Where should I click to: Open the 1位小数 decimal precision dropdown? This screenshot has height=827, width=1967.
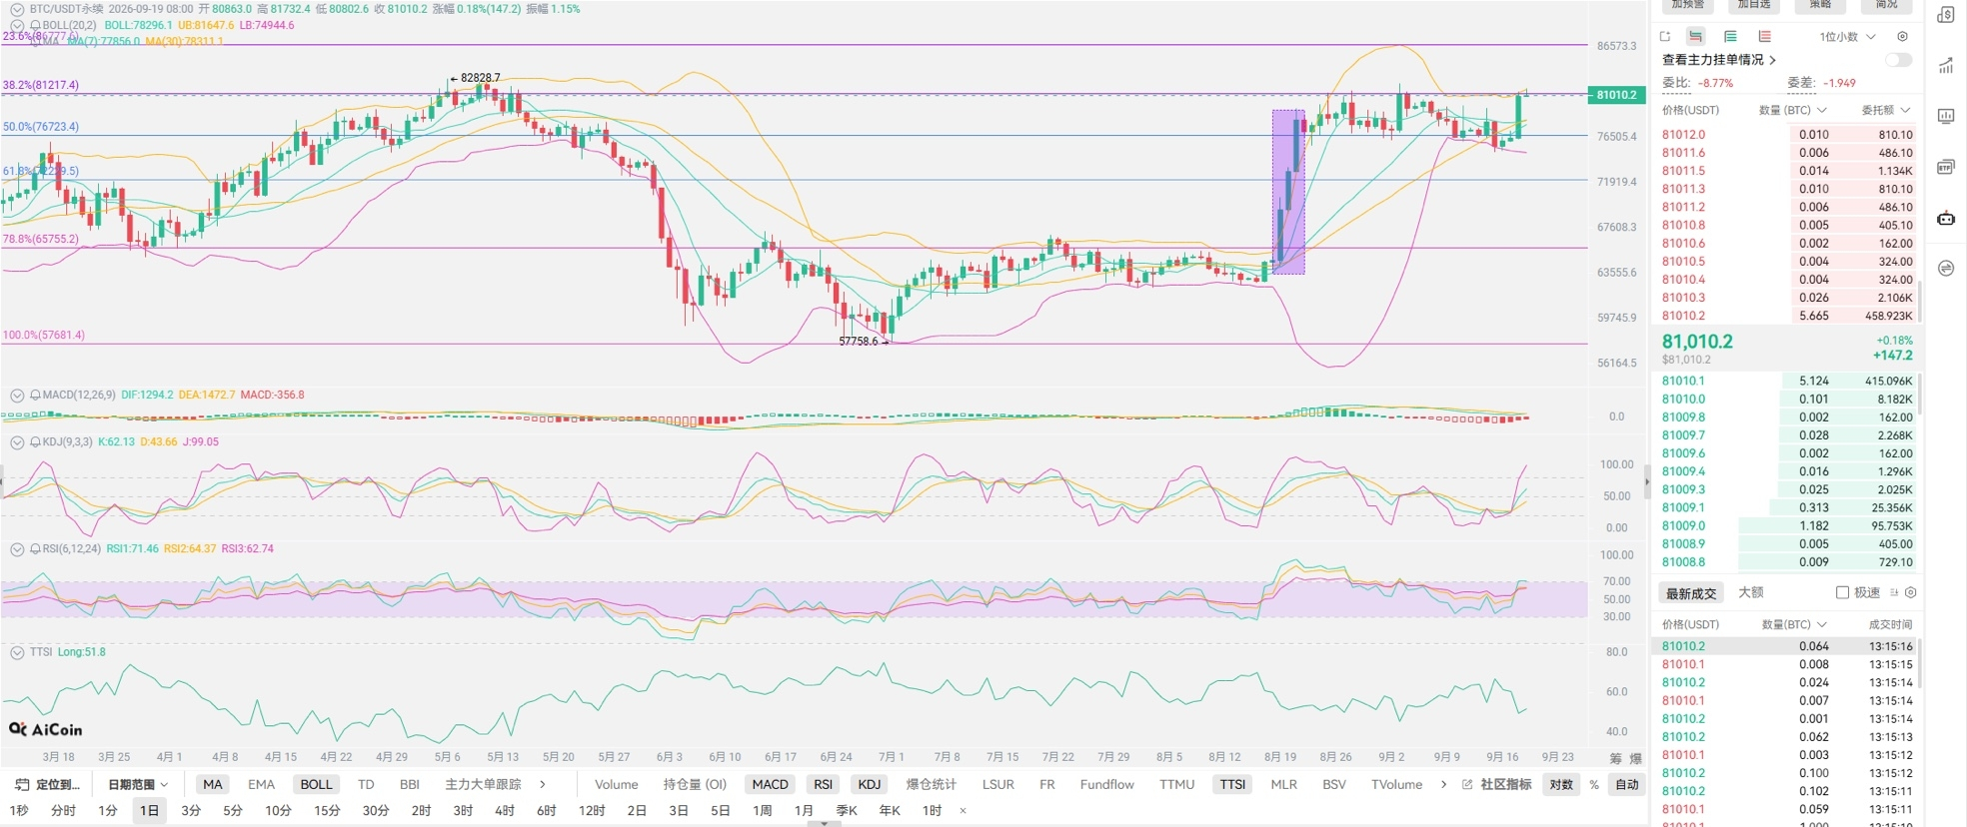click(1847, 37)
